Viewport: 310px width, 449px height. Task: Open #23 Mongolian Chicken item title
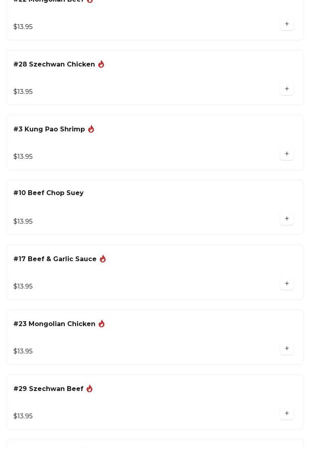pos(54,324)
